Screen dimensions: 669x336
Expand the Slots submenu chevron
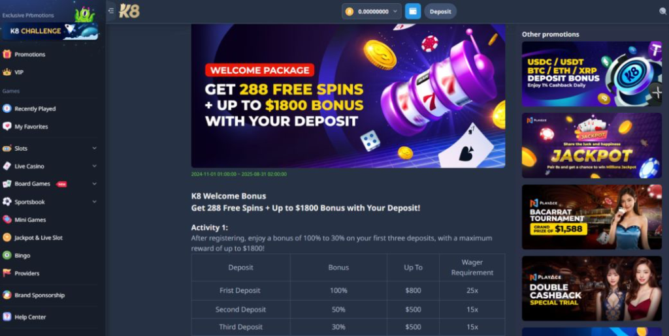pos(94,148)
